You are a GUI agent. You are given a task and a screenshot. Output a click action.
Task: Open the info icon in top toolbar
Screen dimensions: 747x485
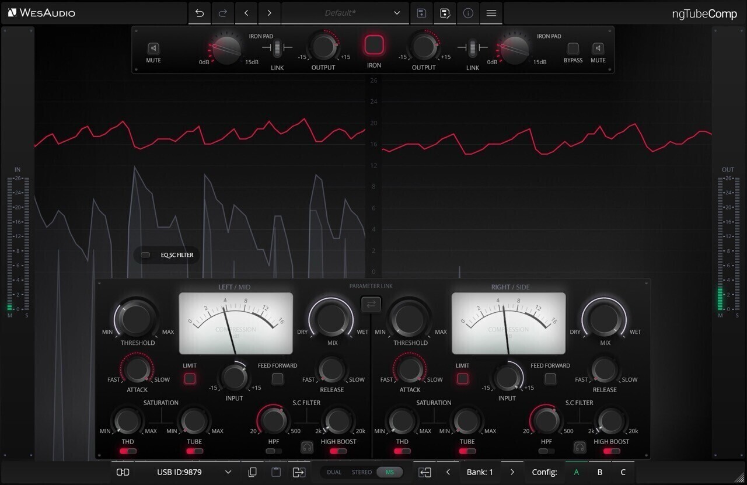click(468, 13)
